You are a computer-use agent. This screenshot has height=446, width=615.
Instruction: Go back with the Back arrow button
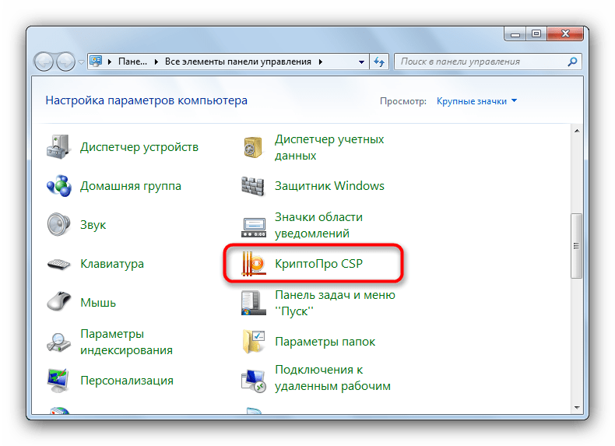point(44,62)
